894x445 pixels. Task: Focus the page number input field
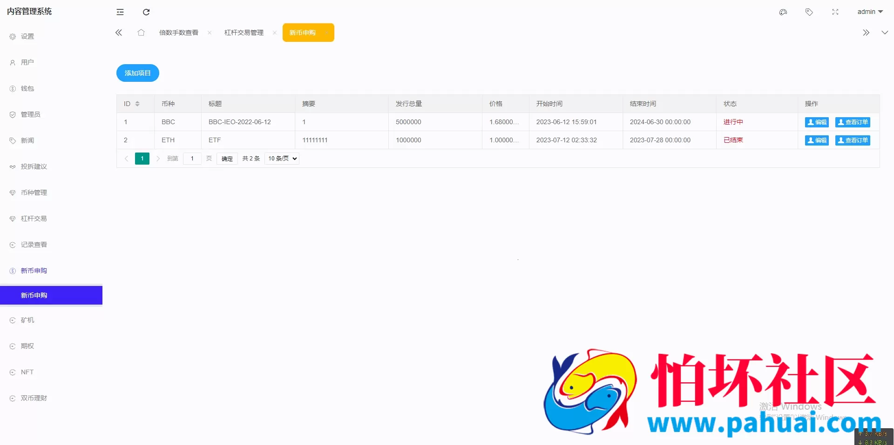(192, 159)
